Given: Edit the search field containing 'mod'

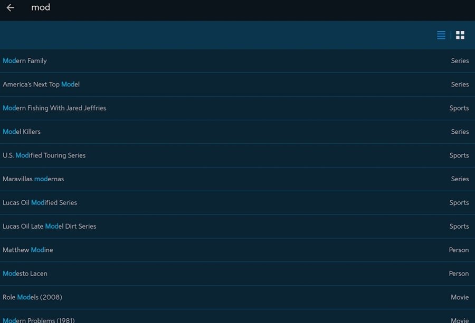Looking at the screenshot, I should [x=41, y=7].
